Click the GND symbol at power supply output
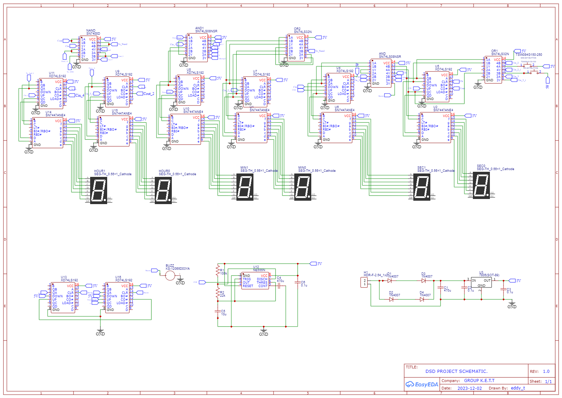Viewport: 562px width, 398px height. pos(512,304)
